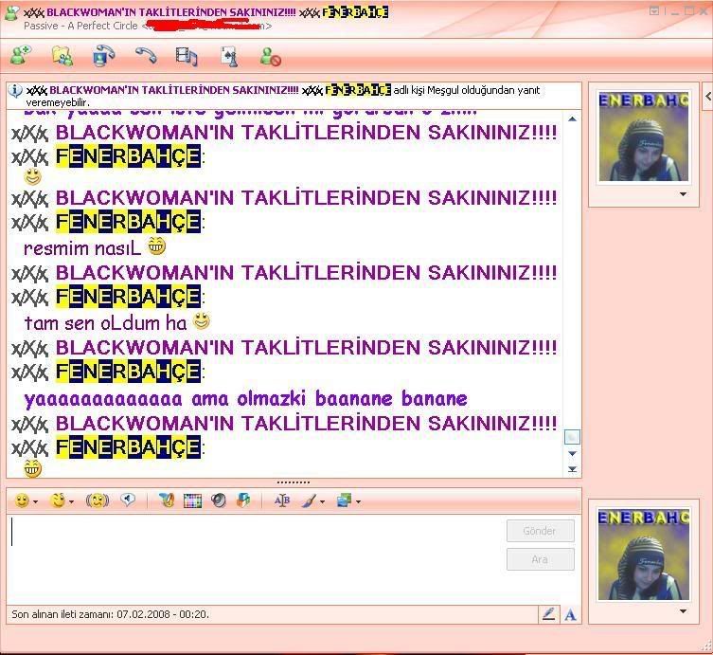Open the smiley emoticon picker
The image size is (713, 655).
22,501
